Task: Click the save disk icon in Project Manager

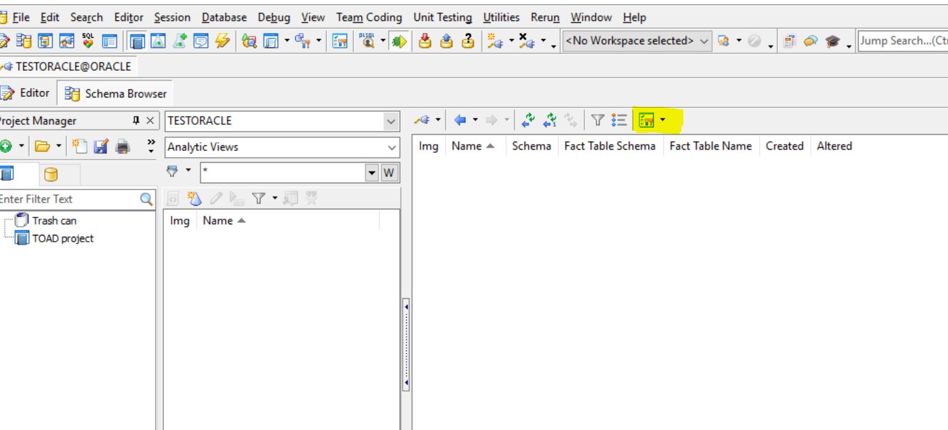Action: point(102,147)
